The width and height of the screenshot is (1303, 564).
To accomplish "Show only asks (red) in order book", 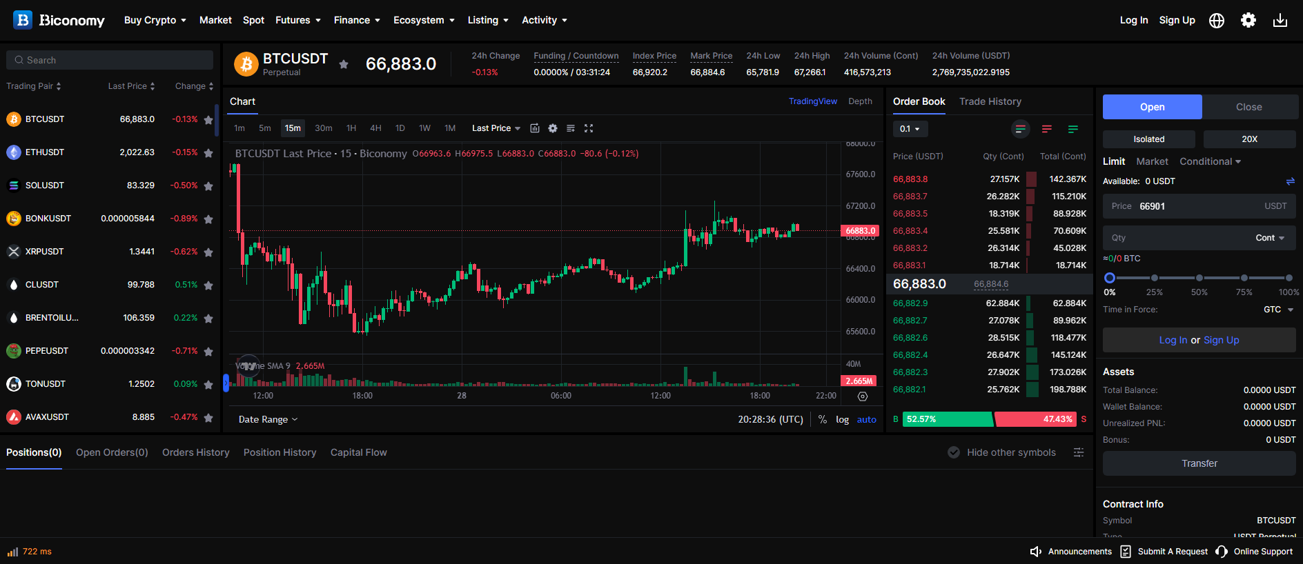I will click(x=1047, y=129).
